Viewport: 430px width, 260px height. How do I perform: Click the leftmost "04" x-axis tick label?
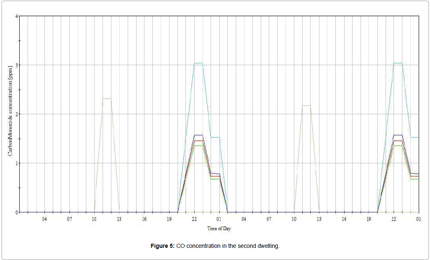pyautogui.click(x=44, y=219)
